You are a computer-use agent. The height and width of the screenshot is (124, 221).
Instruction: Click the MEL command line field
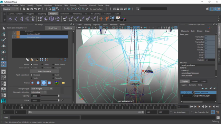[x=45, y=117]
